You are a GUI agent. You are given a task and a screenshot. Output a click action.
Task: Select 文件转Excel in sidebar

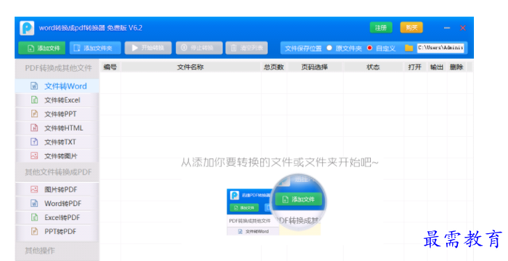(x=57, y=100)
